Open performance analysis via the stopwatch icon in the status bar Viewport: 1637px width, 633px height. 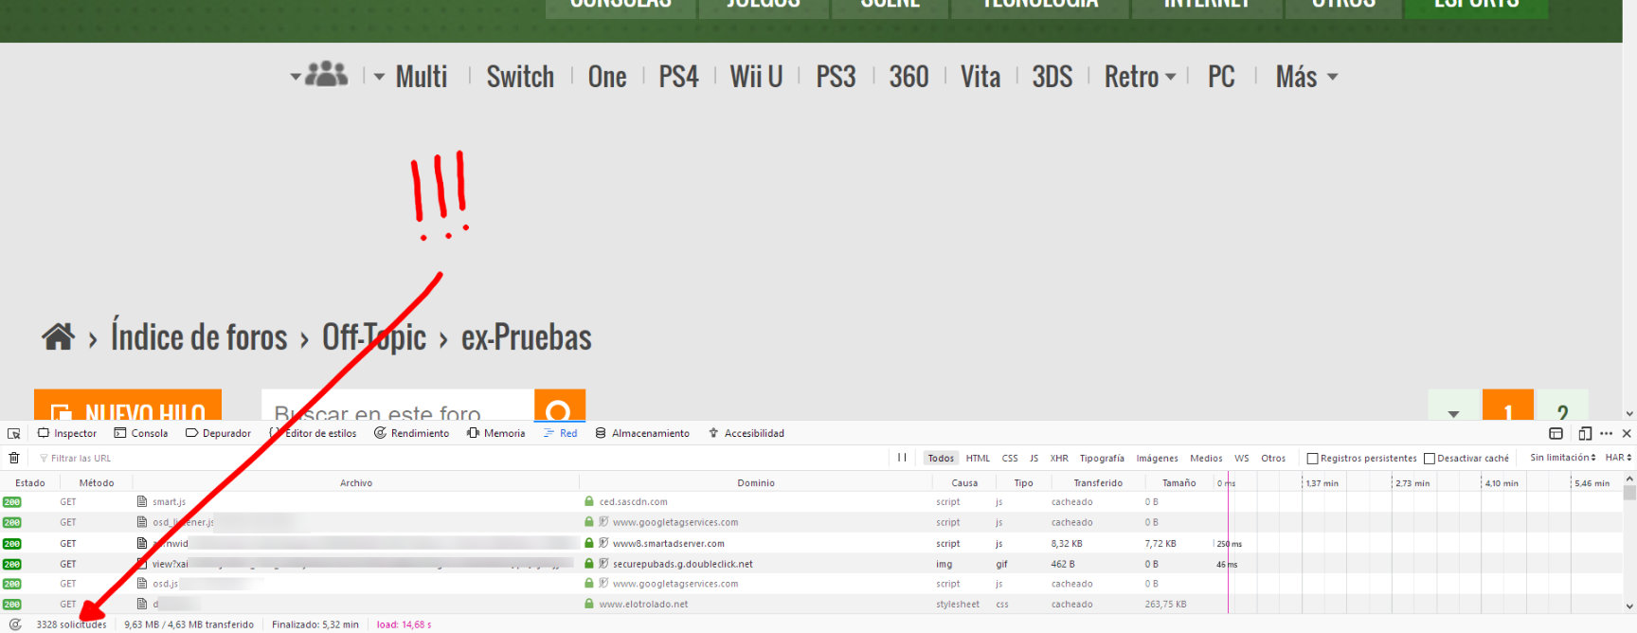[15, 624]
